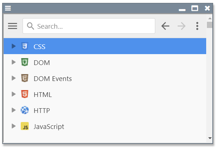Click the blue HTTP globe icon
The image size is (220, 154).
pyautogui.click(x=25, y=110)
